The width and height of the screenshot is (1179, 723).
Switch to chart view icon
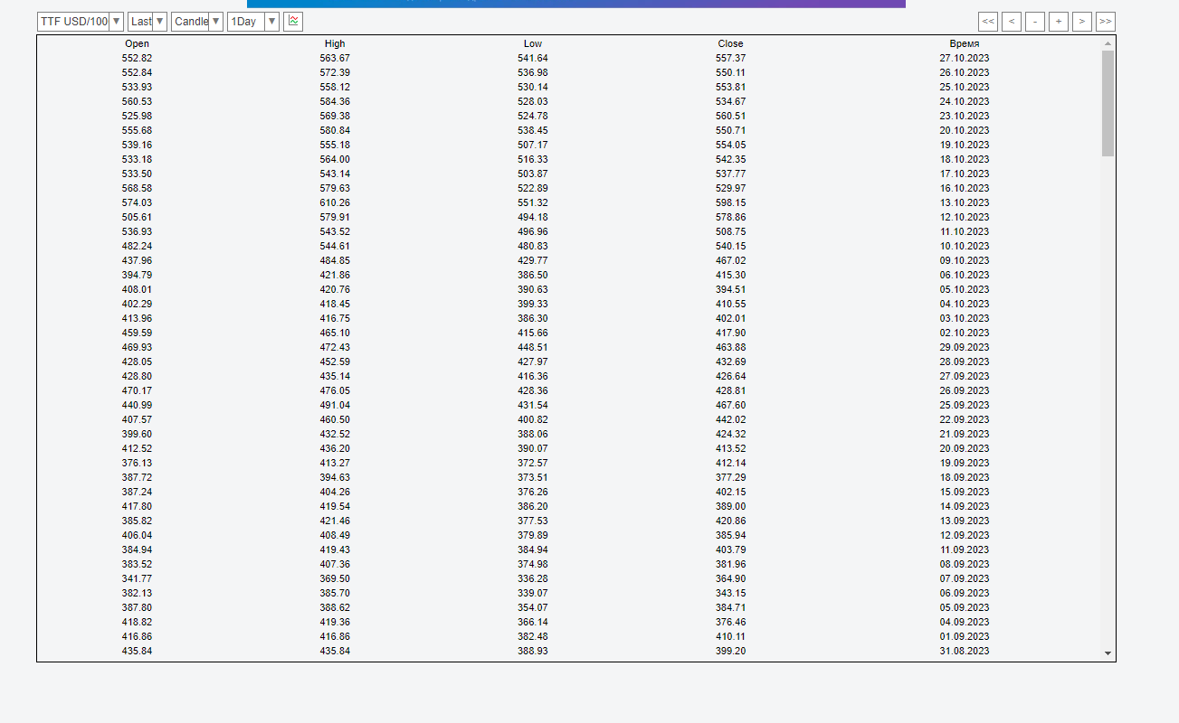[293, 21]
